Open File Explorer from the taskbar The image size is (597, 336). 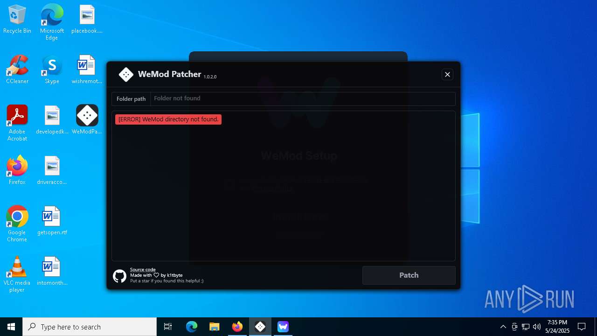tap(215, 327)
